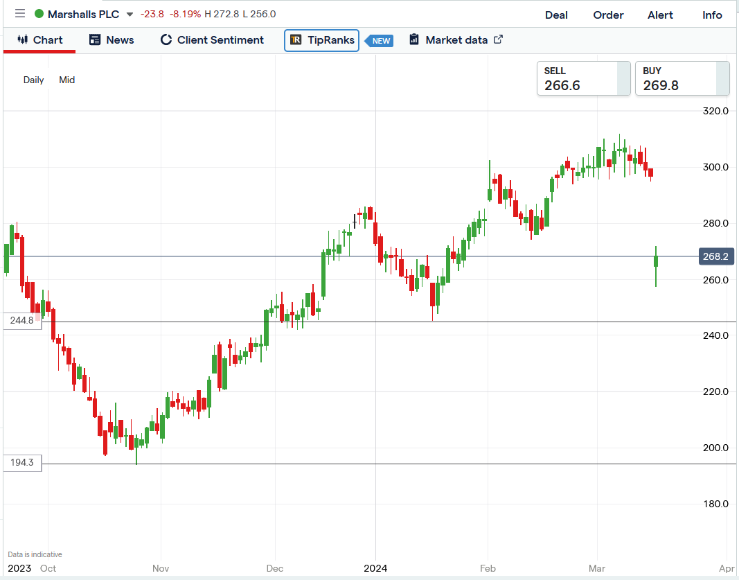Click the Oct date axis label

pos(48,568)
